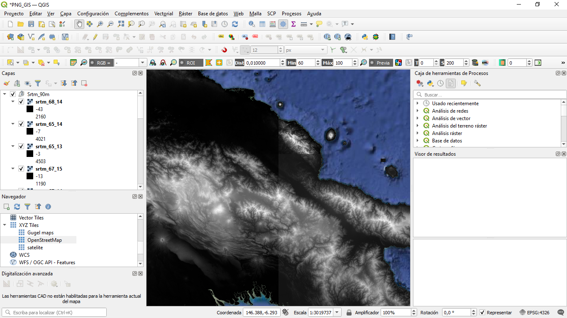567x318 pixels.
Task: Open the Capa menu
Action: 66,14
